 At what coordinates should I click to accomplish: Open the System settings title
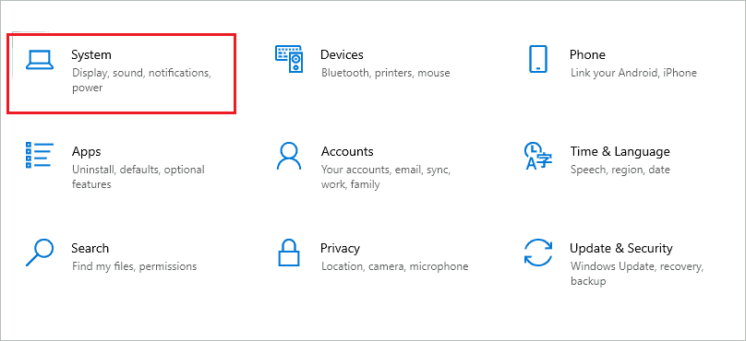click(x=91, y=55)
